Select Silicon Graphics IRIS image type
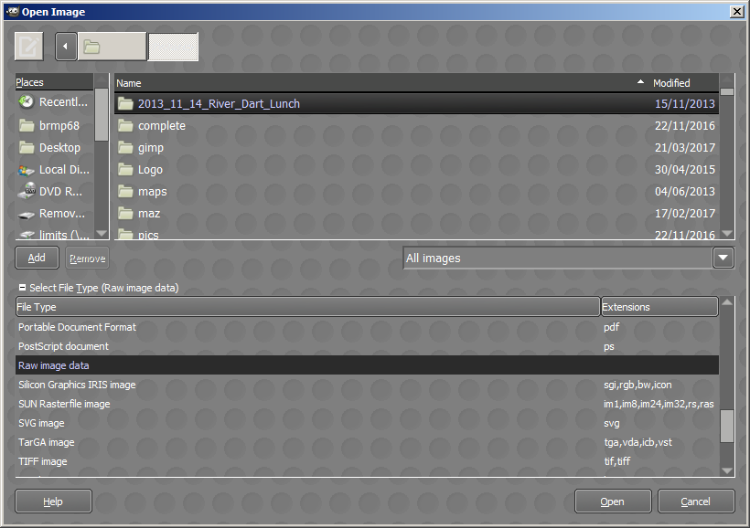Viewport: 750px width, 528px height. [x=367, y=385]
